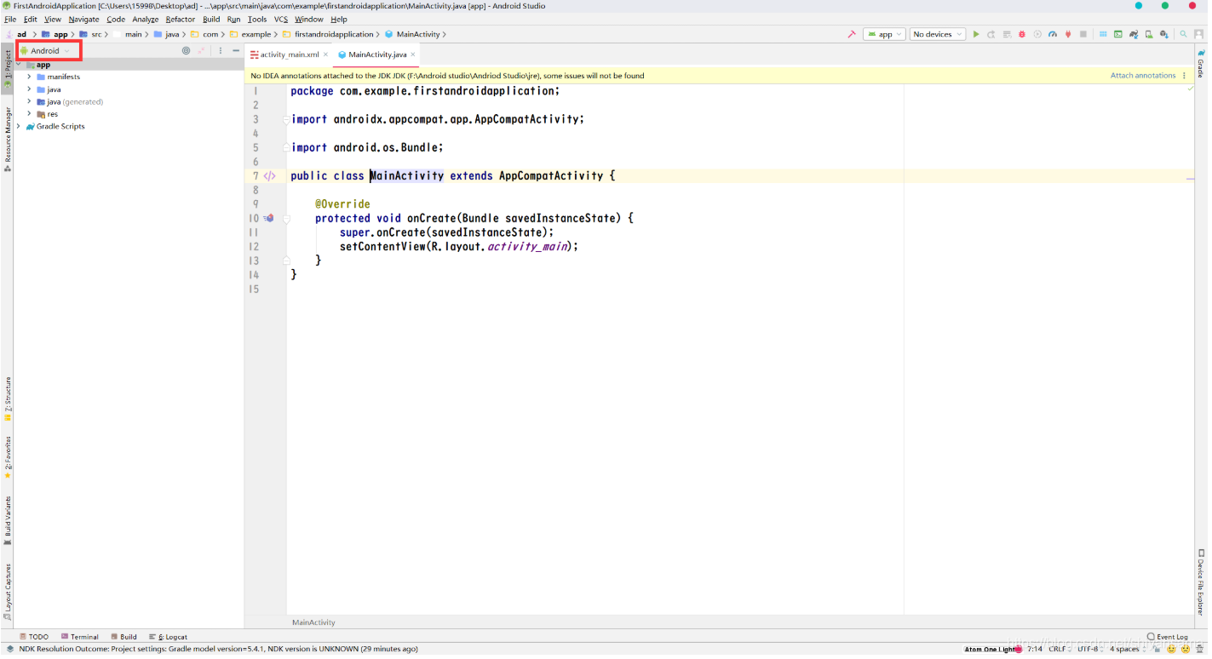The image size is (1212, 659).
Task: Open Project panel options vertical dots
Action: pyautogui.click(x=220, y=51)
